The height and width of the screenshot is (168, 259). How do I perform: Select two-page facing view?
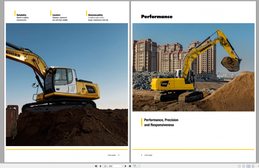coord(248,166)
